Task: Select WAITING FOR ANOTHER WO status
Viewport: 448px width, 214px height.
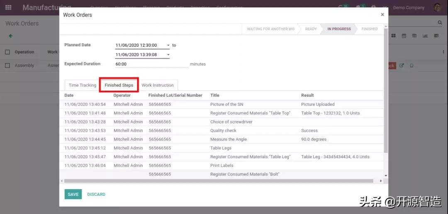Action: [270, 29]
